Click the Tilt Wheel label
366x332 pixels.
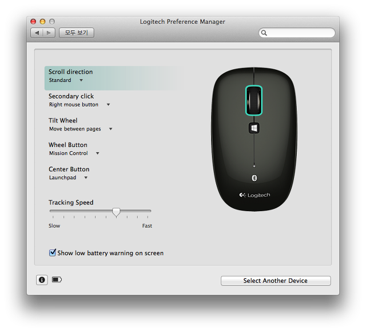pyautogui.click(x=63, y=121)
